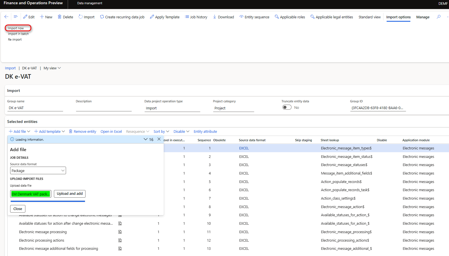The image size is (449, 256).
Task: Open the Import options tab
Action: (x=398, y=17)
